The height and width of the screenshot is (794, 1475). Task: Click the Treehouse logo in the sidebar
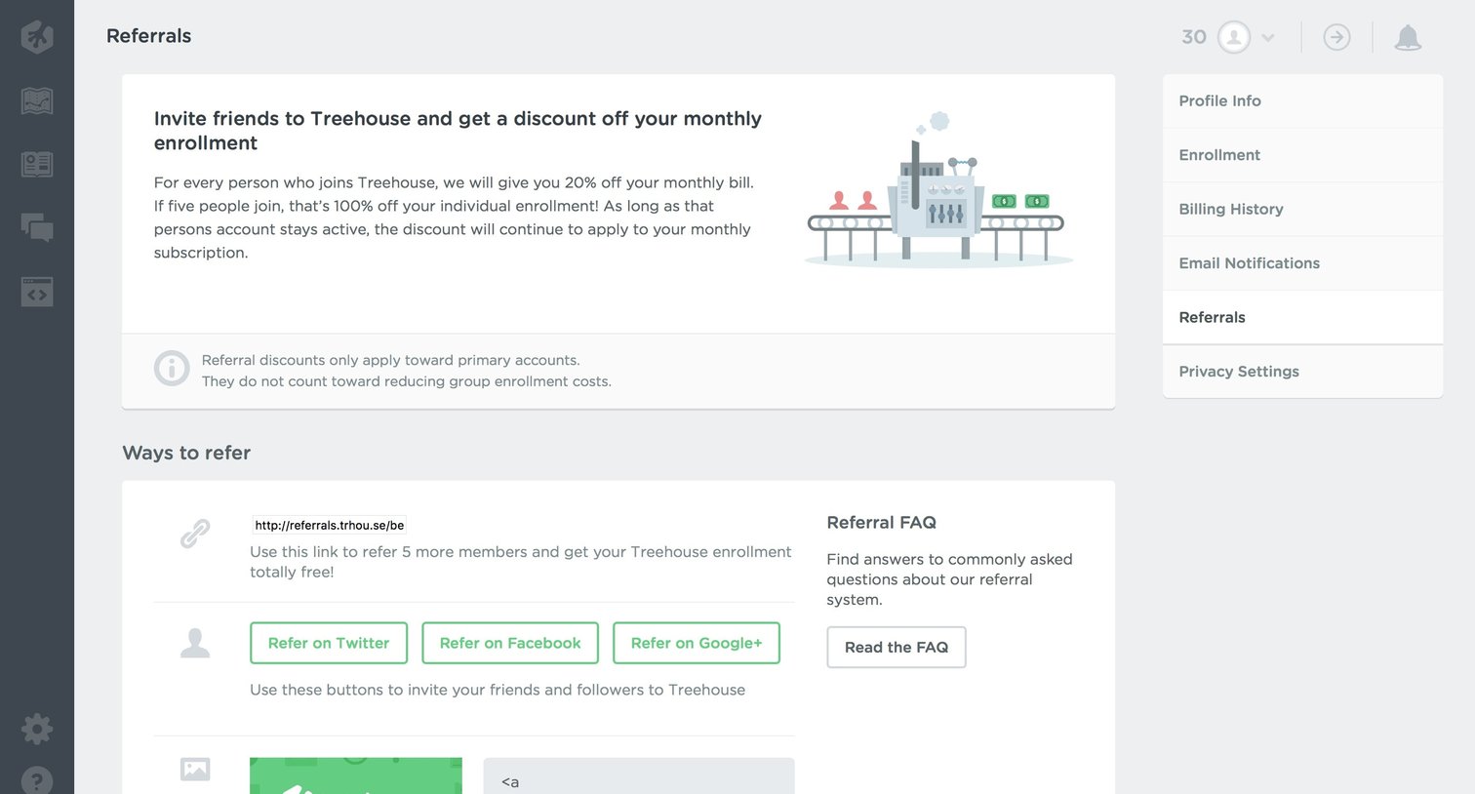(x=37, y=37)
